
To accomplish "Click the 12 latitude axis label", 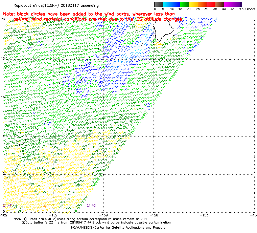I will tap(3, 174).
